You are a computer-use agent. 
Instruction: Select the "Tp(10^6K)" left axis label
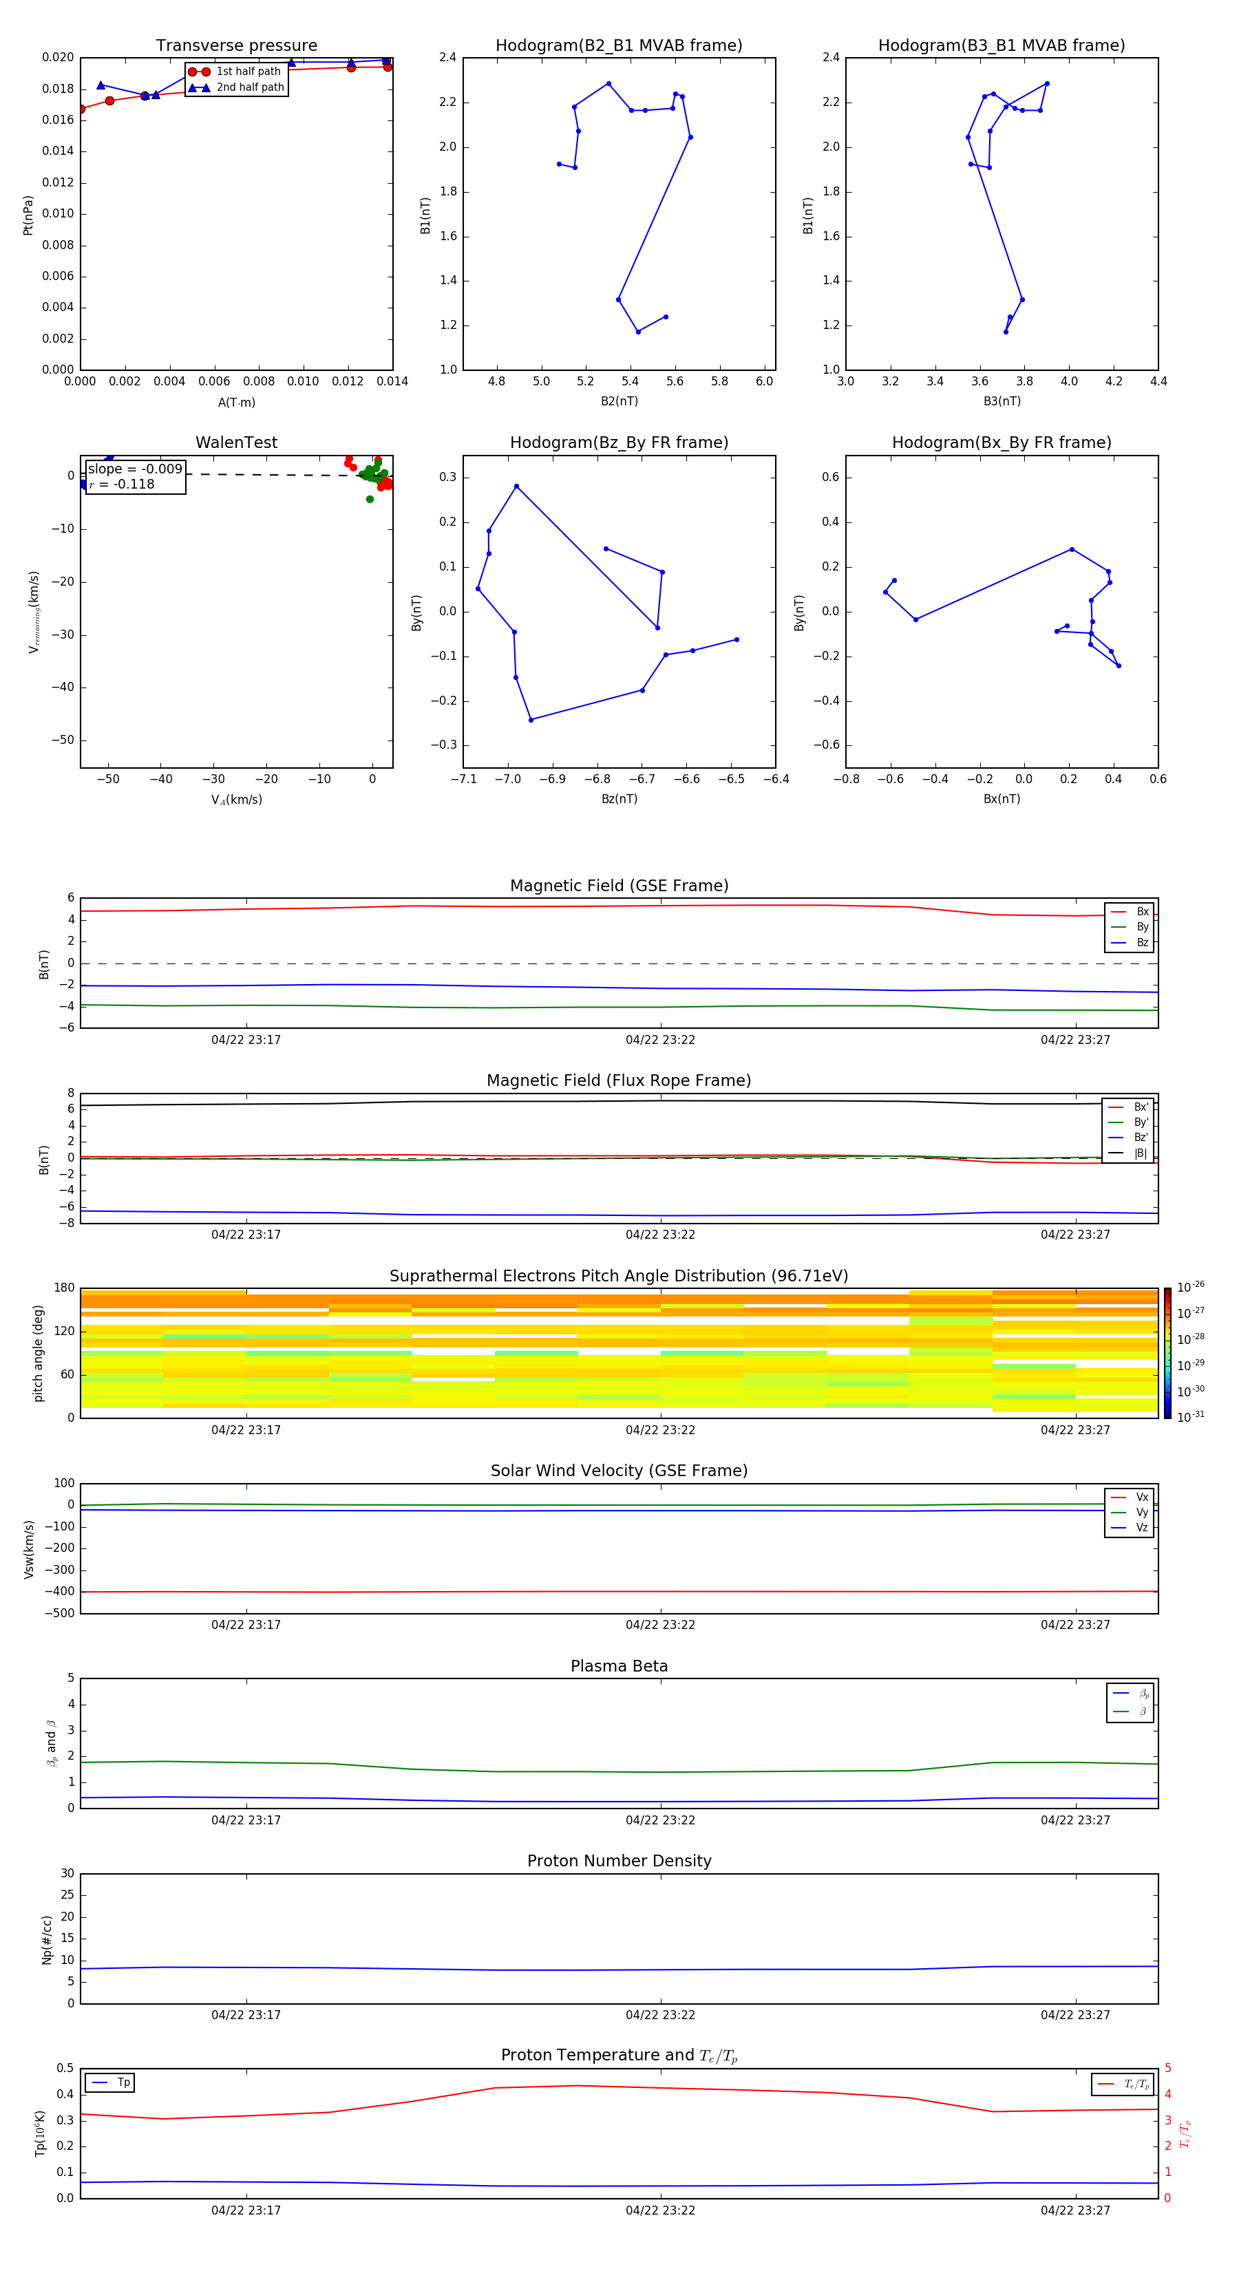point(40,2133)
